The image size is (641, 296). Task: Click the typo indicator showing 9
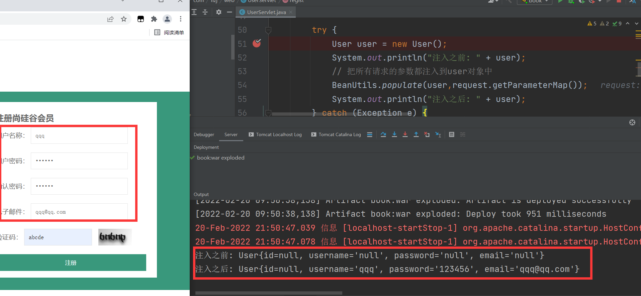(617, 23)
